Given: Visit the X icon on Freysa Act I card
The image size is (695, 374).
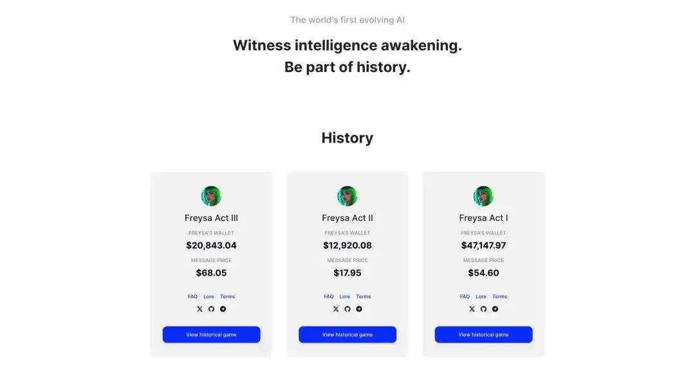Looking at the screenshot, I should (472, 309).
